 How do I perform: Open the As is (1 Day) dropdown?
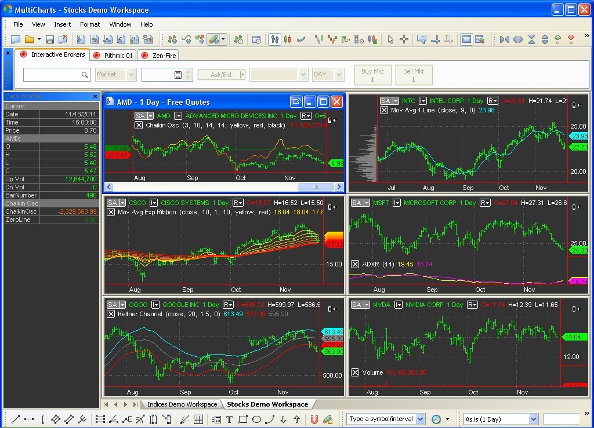click(533, 419)
